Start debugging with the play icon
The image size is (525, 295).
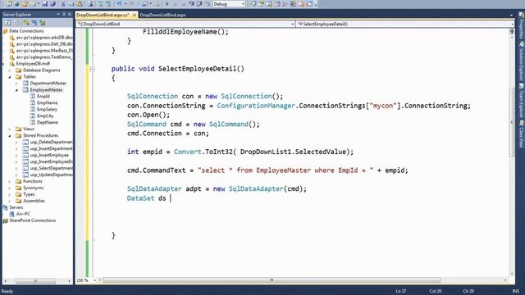click(x=167, y=4)
